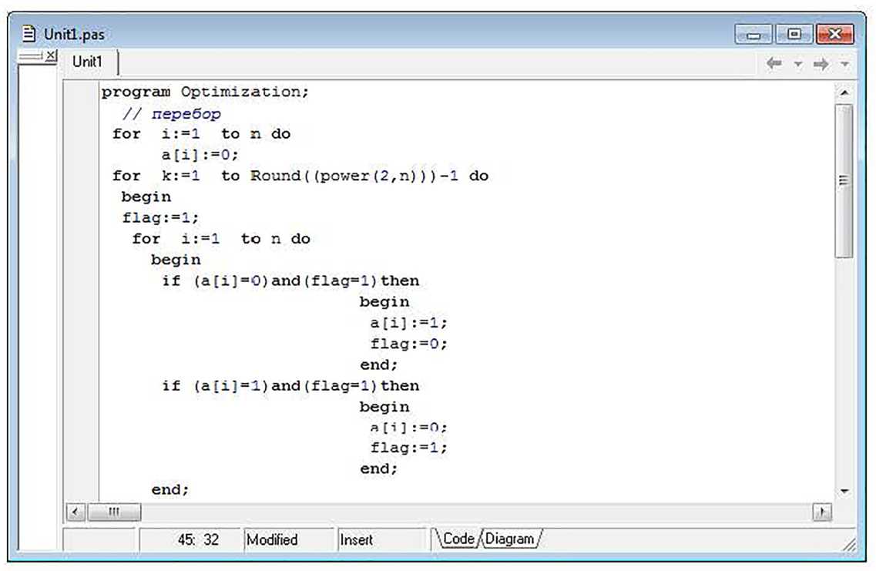
Task: Click the line 'a[i]:=1;'
Action: 408,322
